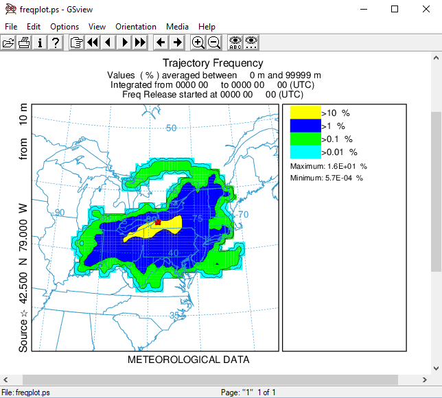Click the vertical scrollbar down arrow

point(436,368)
